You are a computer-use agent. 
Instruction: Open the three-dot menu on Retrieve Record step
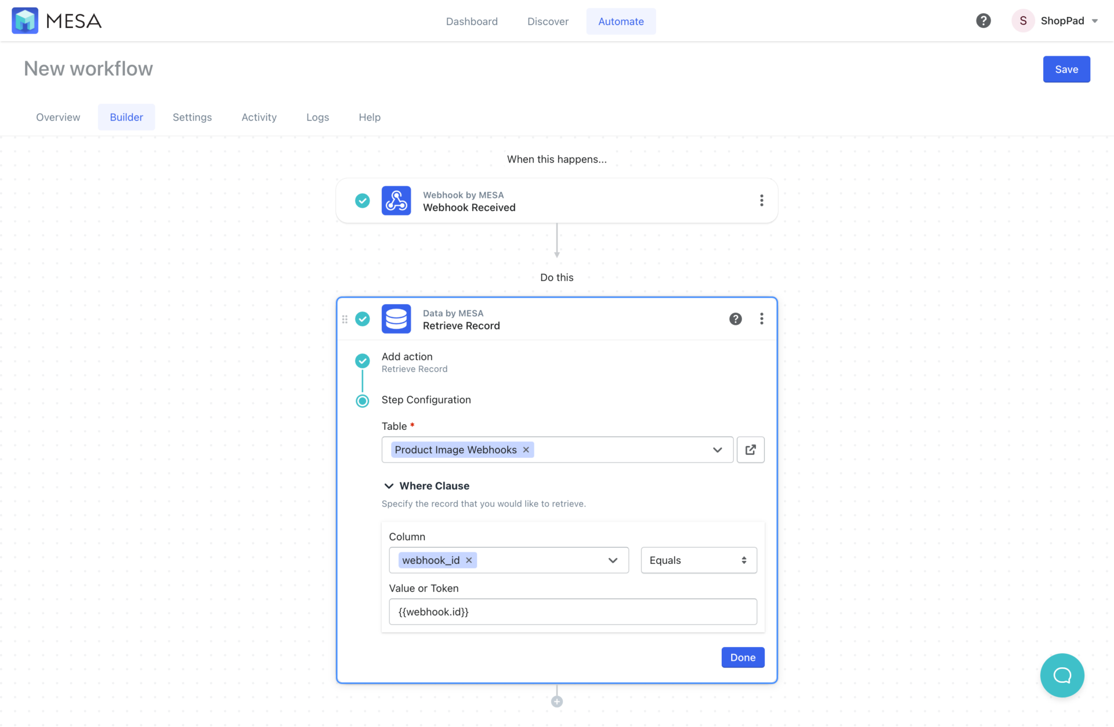(x=762, y=319)
